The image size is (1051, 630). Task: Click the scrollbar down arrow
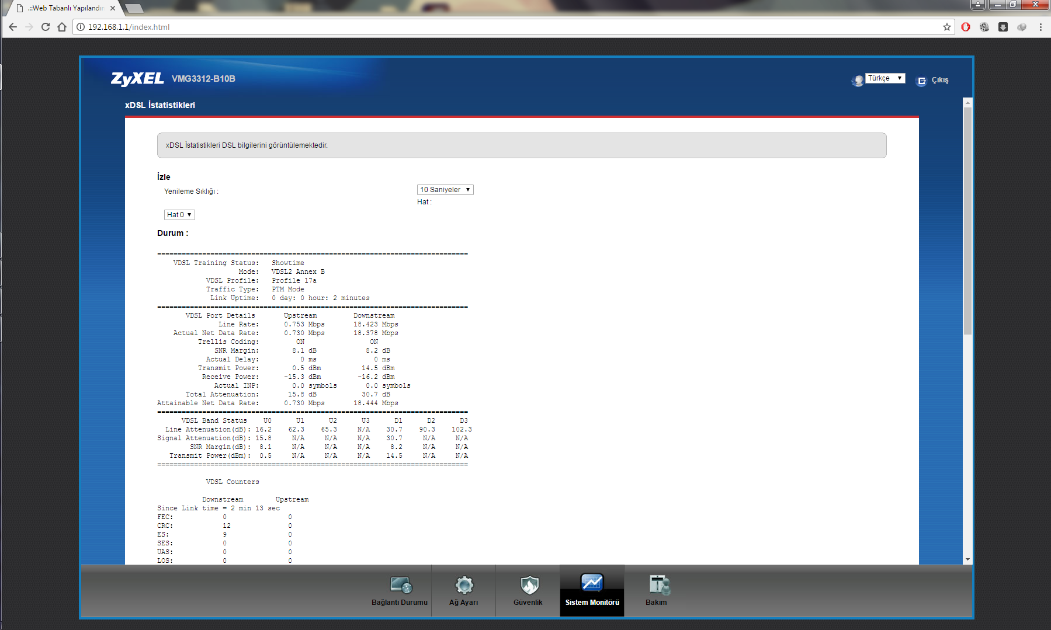click(x=967, y=559)
